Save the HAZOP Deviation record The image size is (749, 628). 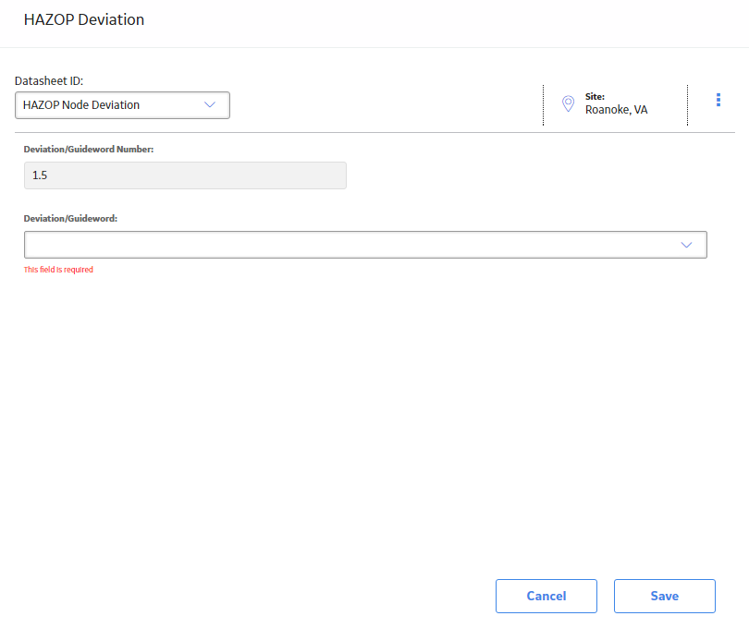[x=665, y=596]
